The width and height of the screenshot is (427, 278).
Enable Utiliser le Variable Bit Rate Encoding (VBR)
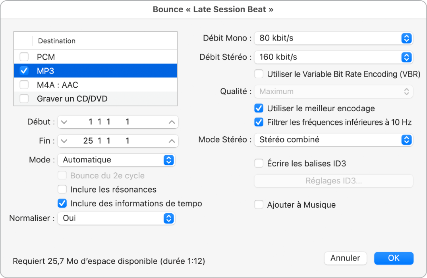coord(259,74)
